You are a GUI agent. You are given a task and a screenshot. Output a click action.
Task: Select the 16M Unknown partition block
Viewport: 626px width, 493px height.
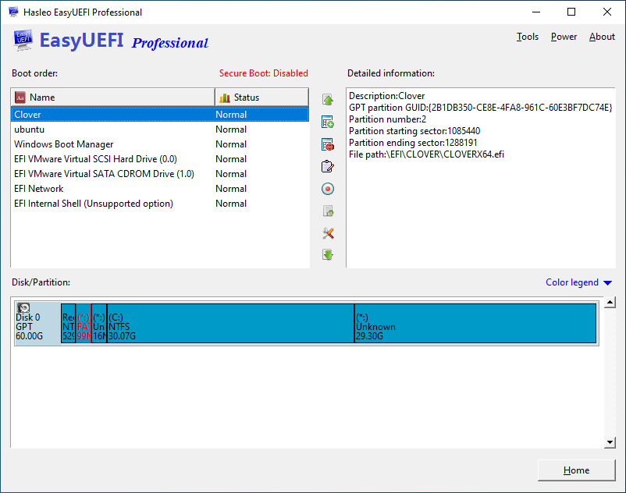[x=99, y=323]
